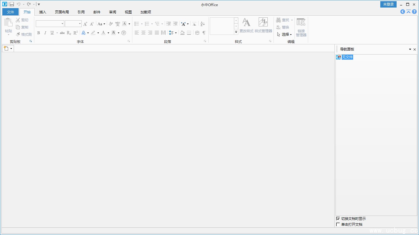Screen dimensions: 419x235
Task: Click the shrink font size icon
Action: [x=92, y=24]
